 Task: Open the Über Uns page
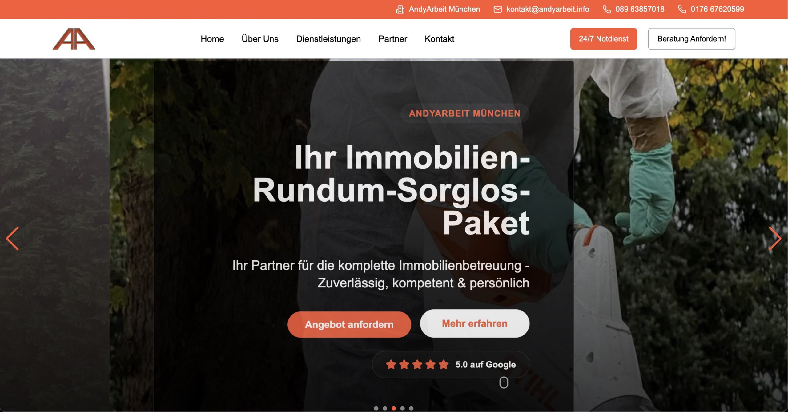point(260,39)
